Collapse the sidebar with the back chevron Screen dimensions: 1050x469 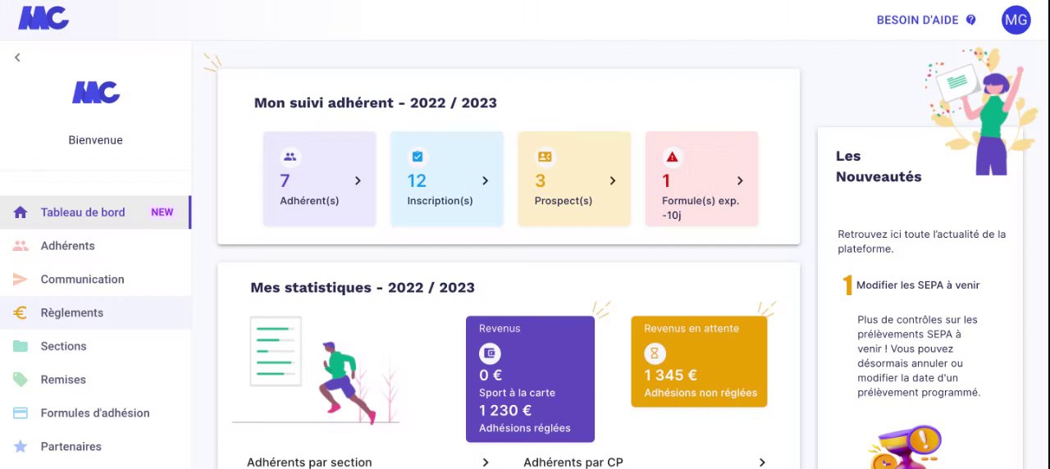[x=17, y=57]
